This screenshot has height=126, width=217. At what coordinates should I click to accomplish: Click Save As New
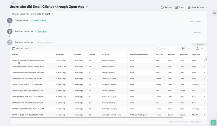pyautogui.click(x=196, y=7)
